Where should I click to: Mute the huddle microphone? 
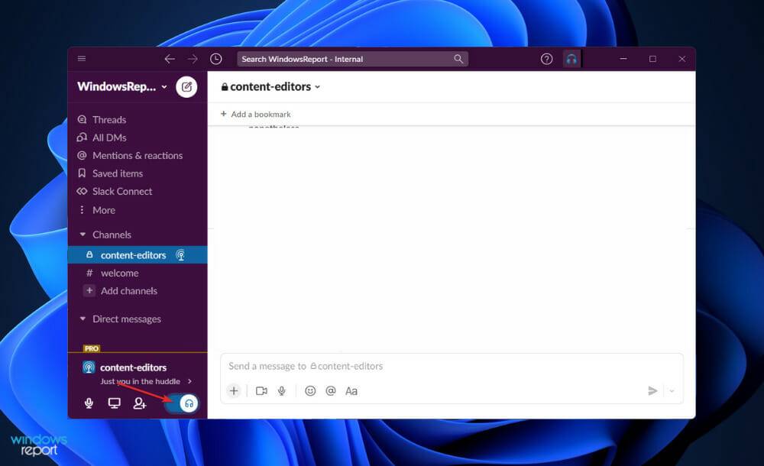(89, 403)
